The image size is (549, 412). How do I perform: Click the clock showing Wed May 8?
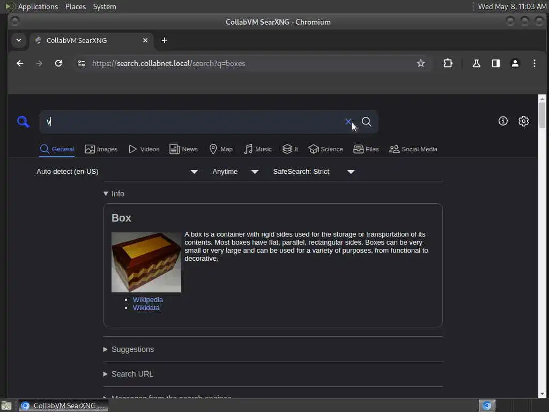click(512, 6)
